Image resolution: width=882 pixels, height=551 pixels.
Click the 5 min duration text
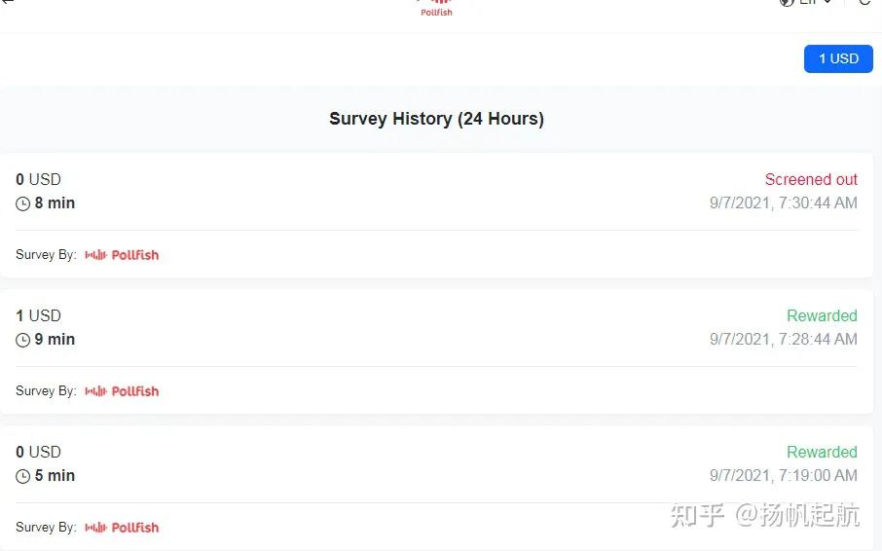(55, 476)
